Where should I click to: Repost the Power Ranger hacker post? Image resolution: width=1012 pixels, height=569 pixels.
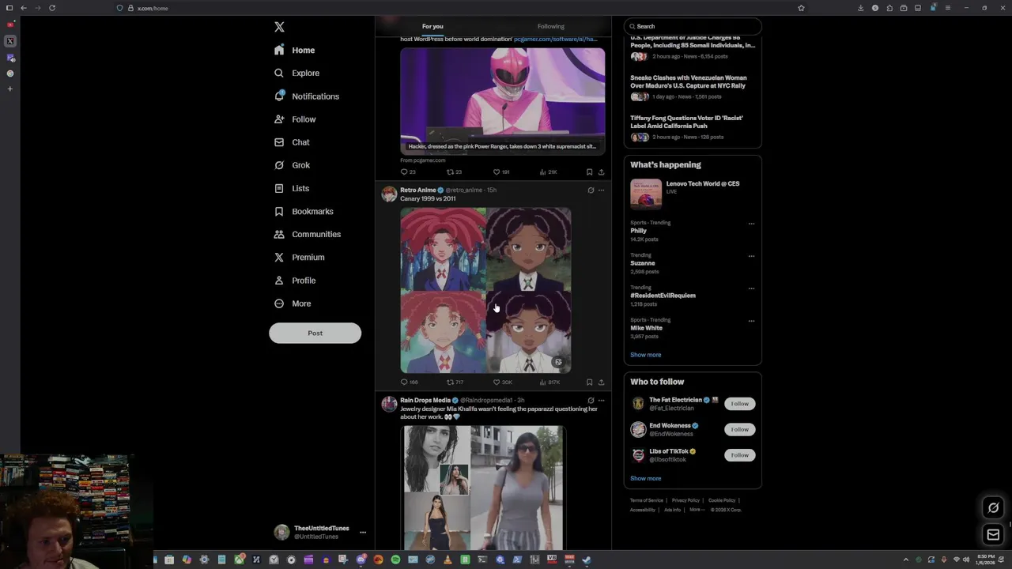click(454, 172)
